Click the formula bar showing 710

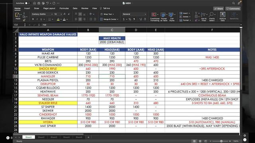click(x=141, y=25)
